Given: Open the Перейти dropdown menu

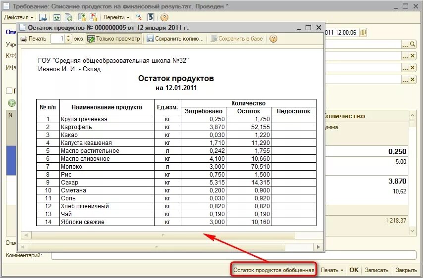Looking at the screenshot, I should [x=116, y=17].
